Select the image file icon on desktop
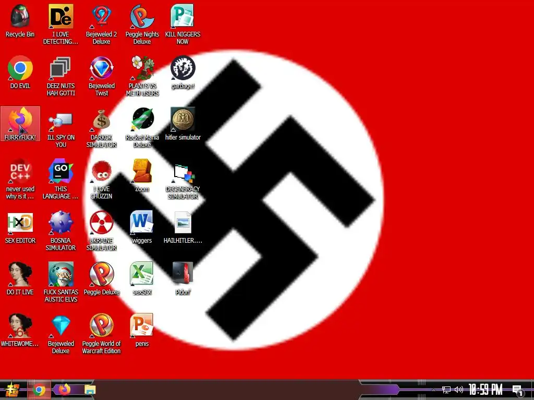 click(183, 223)
